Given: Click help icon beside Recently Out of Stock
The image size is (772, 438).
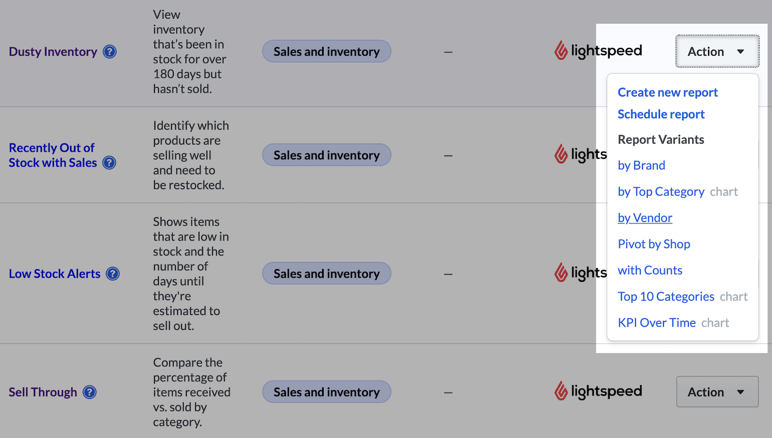Looking at the screenshot, I should pyautogui.click(x=109, y=163).
